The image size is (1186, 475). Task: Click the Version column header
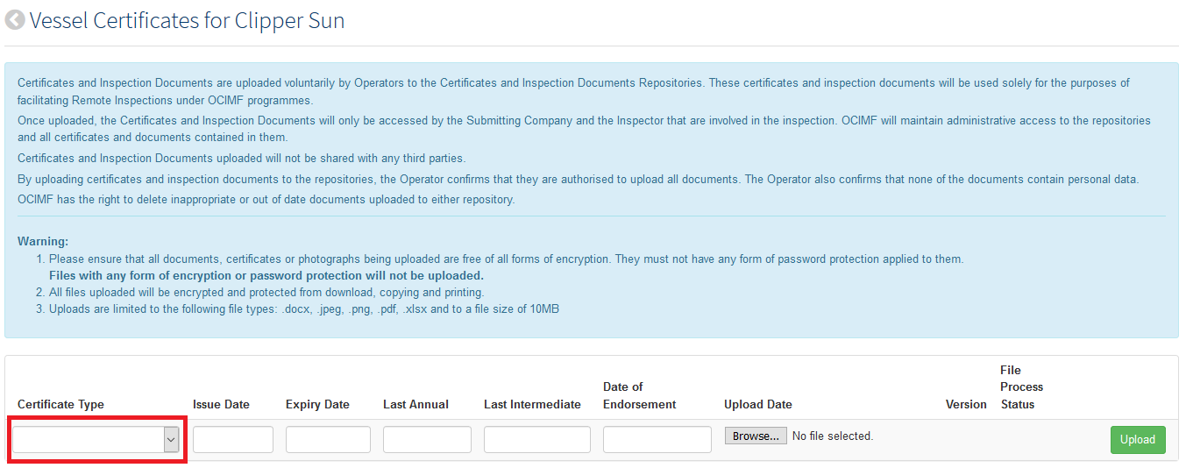pos(966,405)
